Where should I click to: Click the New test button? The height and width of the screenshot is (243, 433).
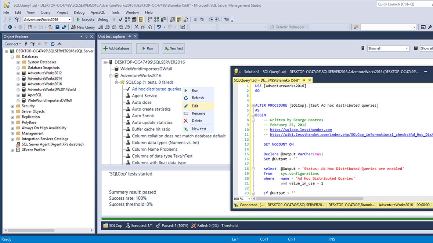pyautogui.click(x=174, y=48)
